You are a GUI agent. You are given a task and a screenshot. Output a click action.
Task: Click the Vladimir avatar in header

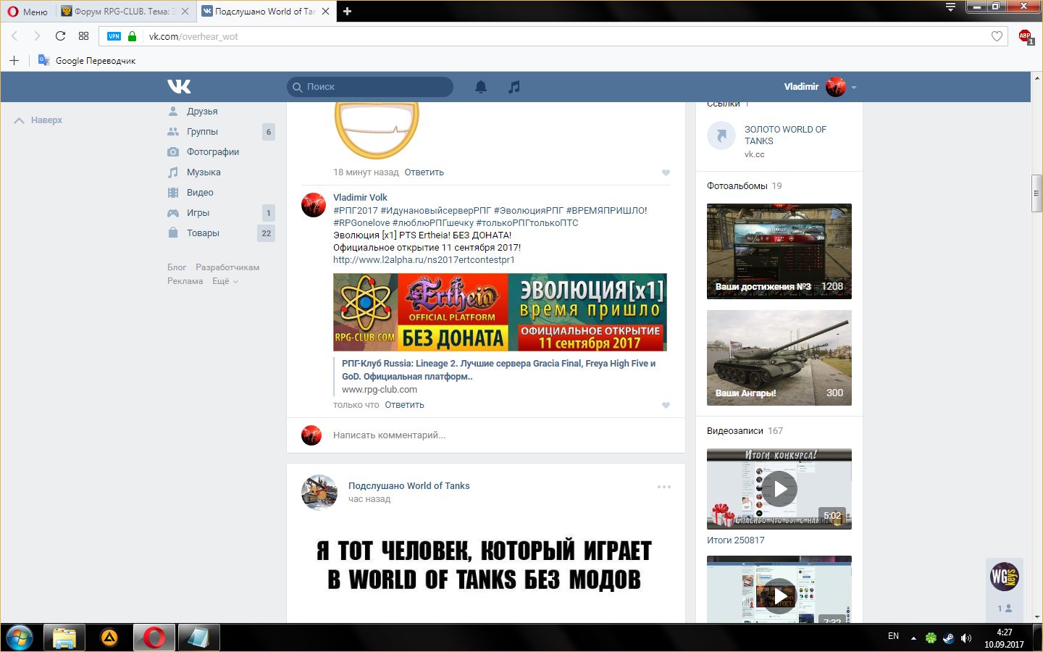pos(836,87)
